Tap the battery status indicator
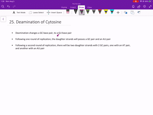 click(150, 1)
